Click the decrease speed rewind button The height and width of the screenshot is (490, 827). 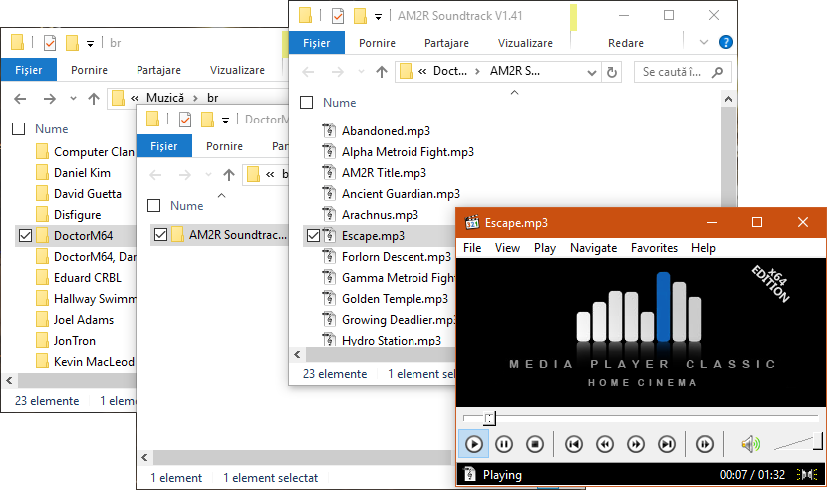coord(605,444)
